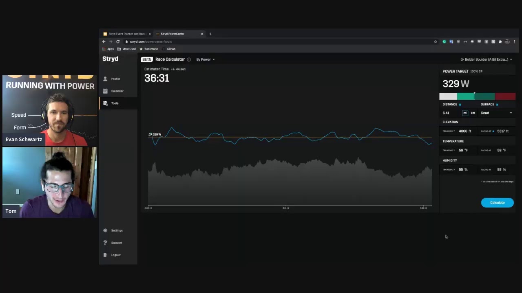This screenshot has width=522, height=293.
Task: Select miles (mi) distance unit
Action: pyautogui.click(x=465, y=113)
